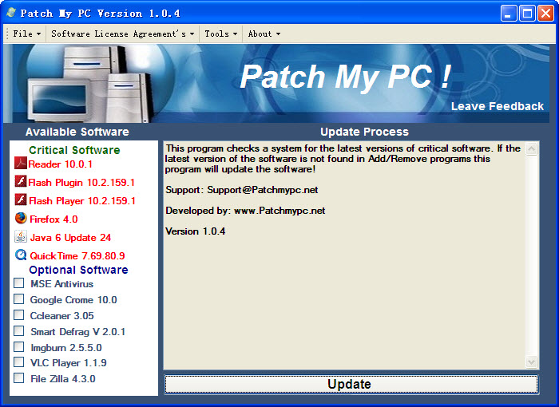This screenshot has height=407, width=559.
Task: Maximize the Patch My PC window
Action: click(527, 14)
